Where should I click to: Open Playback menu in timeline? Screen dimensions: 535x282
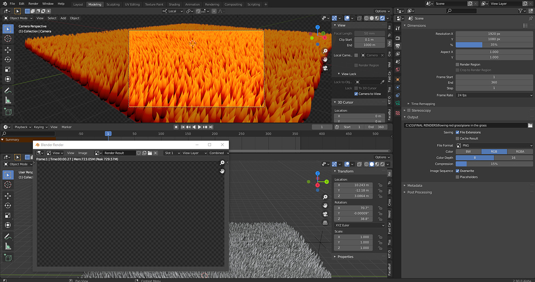[x=22, y=127]
